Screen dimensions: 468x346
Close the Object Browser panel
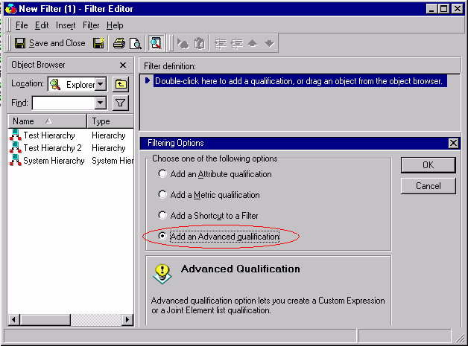tap(123, 65)
